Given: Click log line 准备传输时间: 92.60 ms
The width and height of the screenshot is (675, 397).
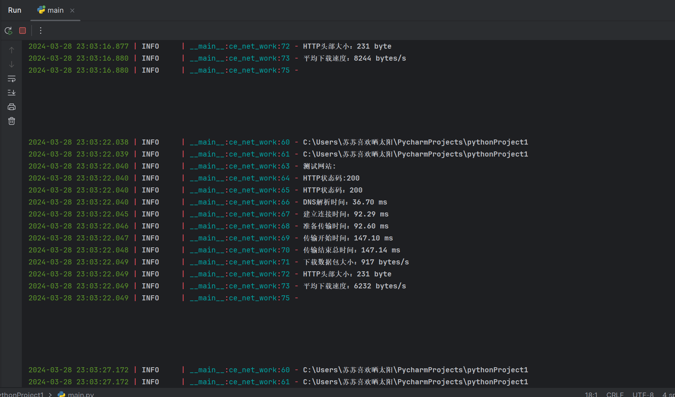Looking at the screenshot, I should [x=209, y=226].
